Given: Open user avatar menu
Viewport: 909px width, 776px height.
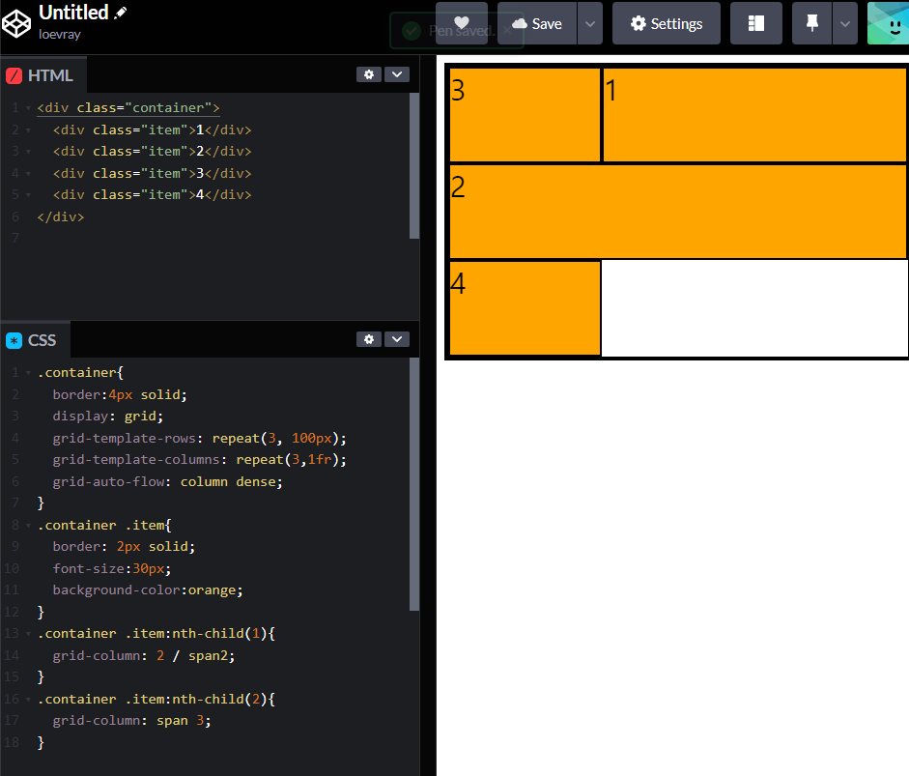Looking at the screenshot, I should (888, 23).
